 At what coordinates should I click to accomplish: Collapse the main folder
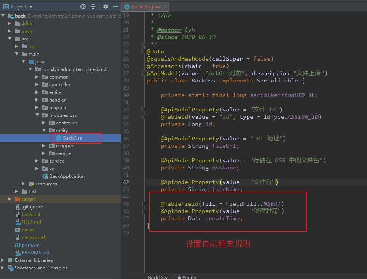coord(17,54)
